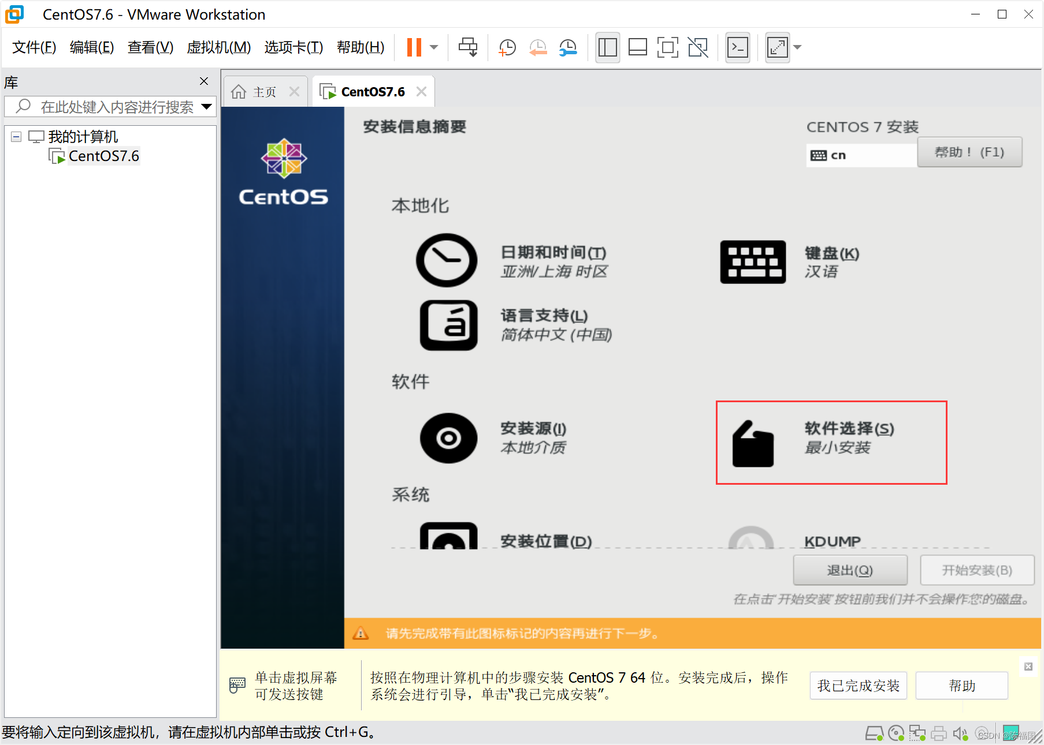Click the pause virtual machine icon
The image size is (1044, 745).
pos(414,47)
